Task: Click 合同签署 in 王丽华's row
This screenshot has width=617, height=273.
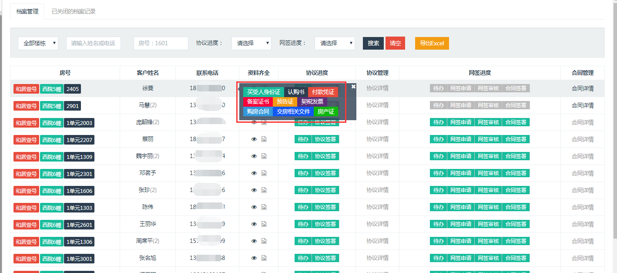Action: [x=516, y=224]
